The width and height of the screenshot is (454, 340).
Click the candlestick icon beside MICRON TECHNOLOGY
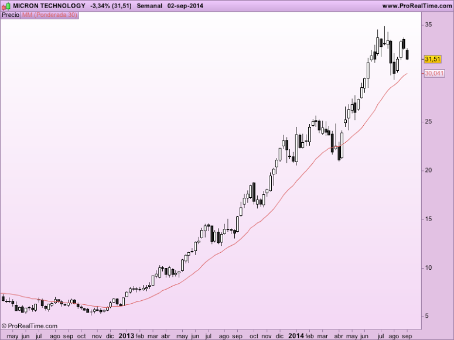pos(6,6)
